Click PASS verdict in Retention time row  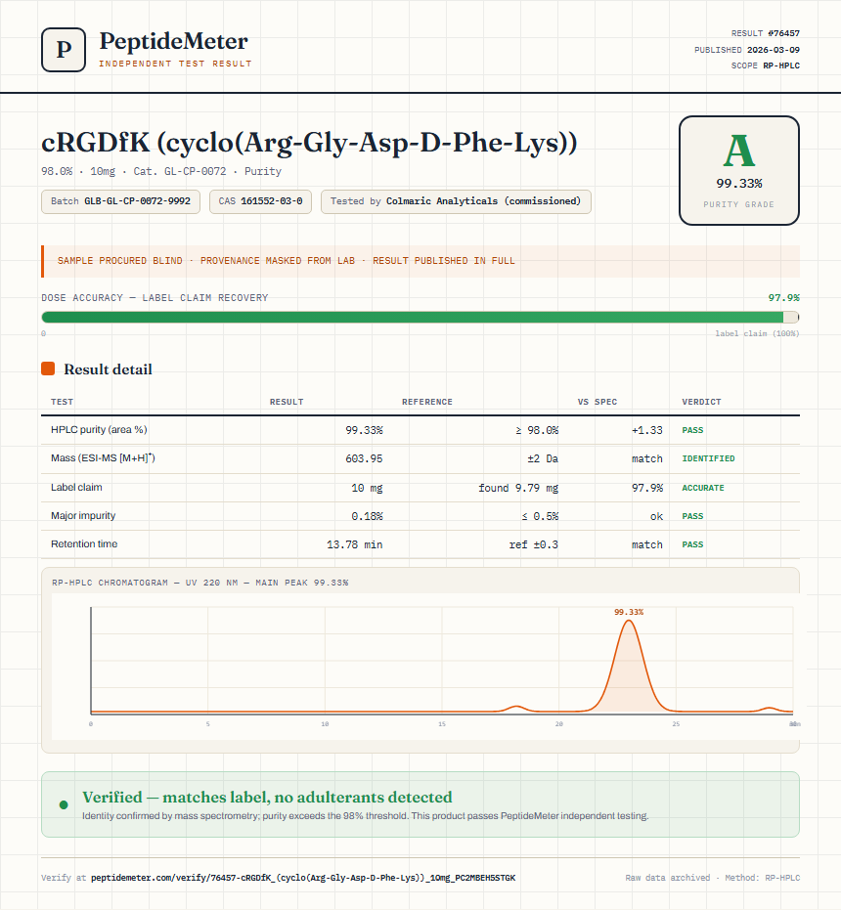coord(692,545)
